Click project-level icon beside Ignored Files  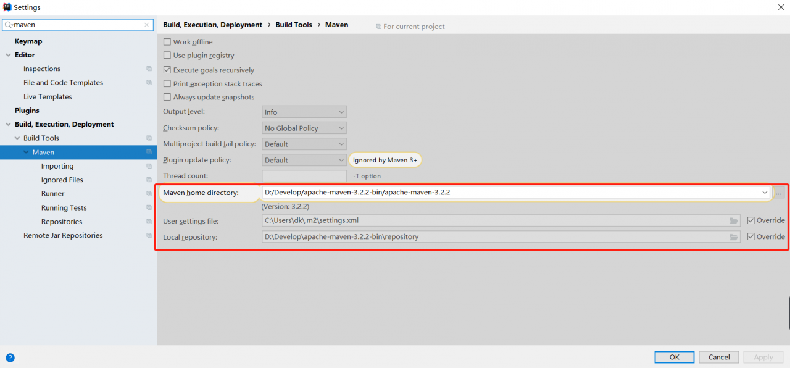coord(149,180)
